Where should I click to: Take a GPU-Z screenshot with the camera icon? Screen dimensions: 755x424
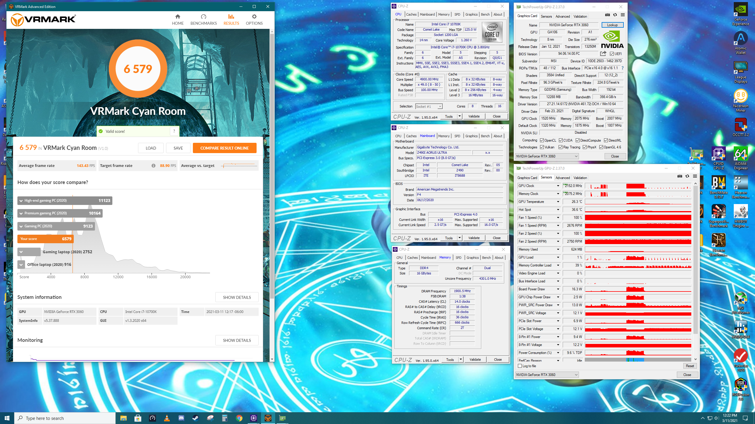(x=607, y=15)
